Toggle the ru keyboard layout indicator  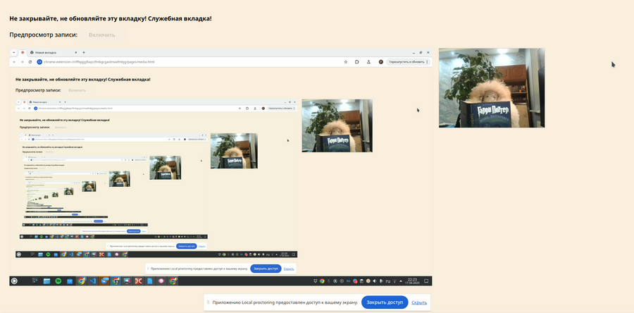point(387,281)
